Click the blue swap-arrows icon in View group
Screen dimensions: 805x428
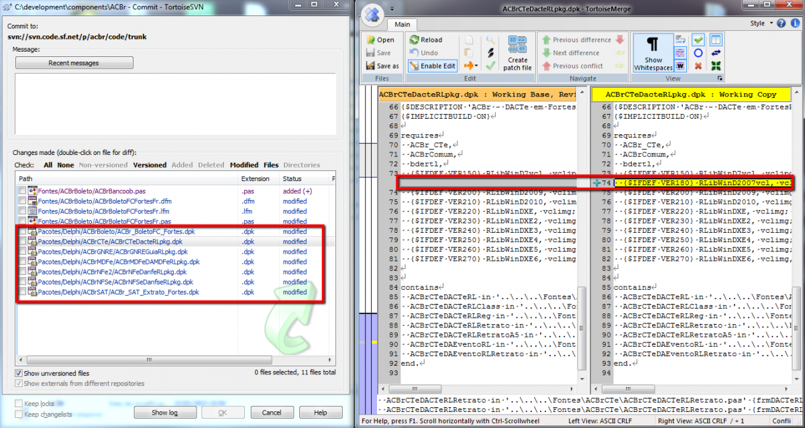point(716,52)
